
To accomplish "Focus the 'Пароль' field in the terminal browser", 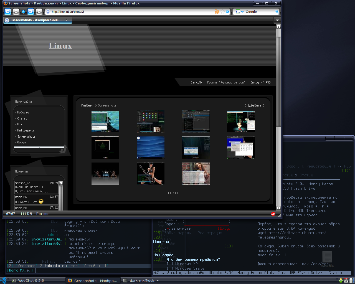I will click(206, 224).
